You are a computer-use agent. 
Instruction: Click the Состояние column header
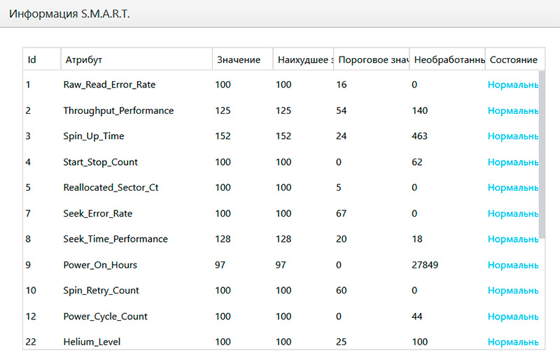point(512,60)
